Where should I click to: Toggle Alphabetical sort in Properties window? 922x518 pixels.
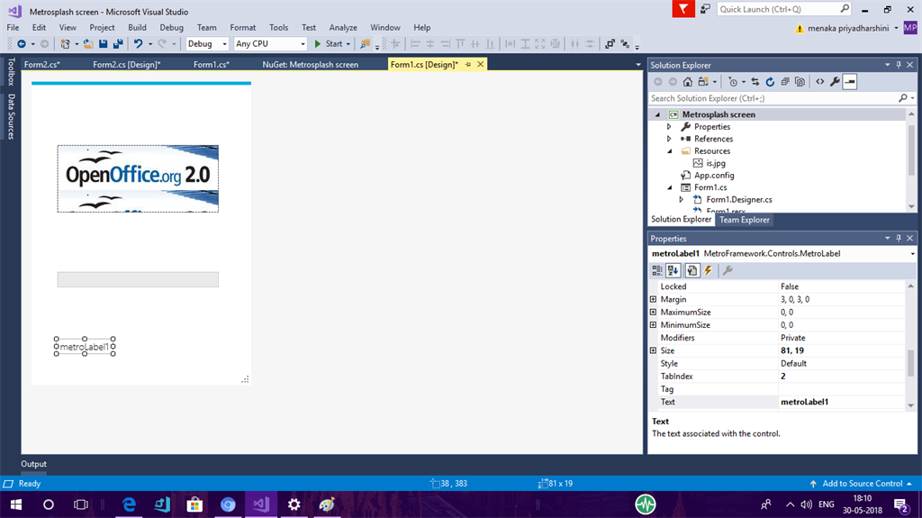[673, 271]
